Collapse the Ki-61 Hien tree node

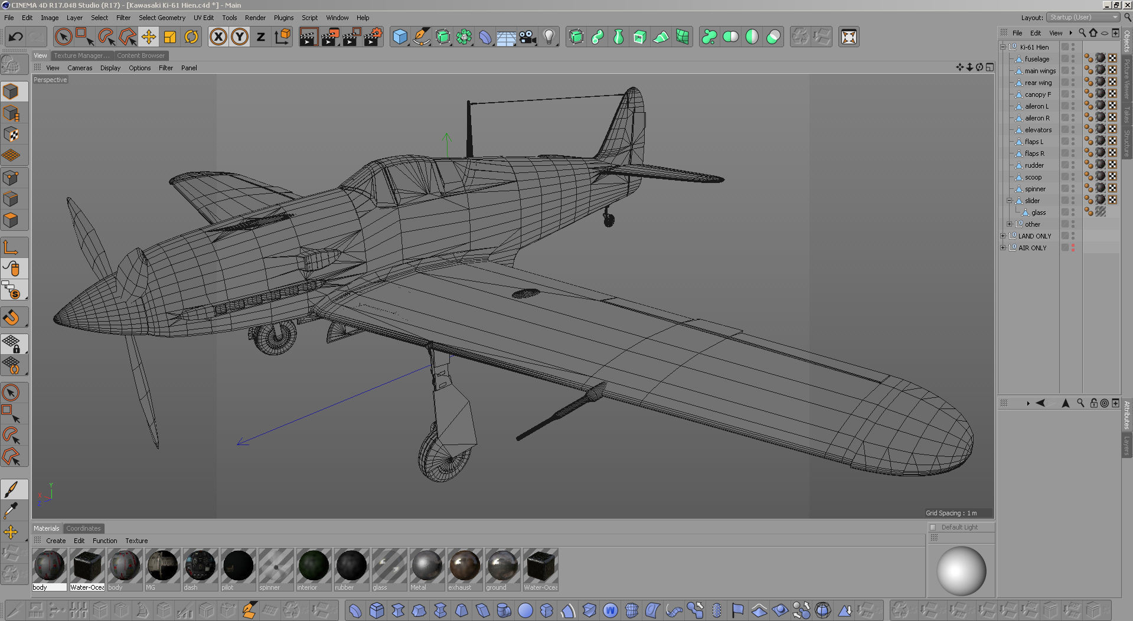click(1003, 47)
